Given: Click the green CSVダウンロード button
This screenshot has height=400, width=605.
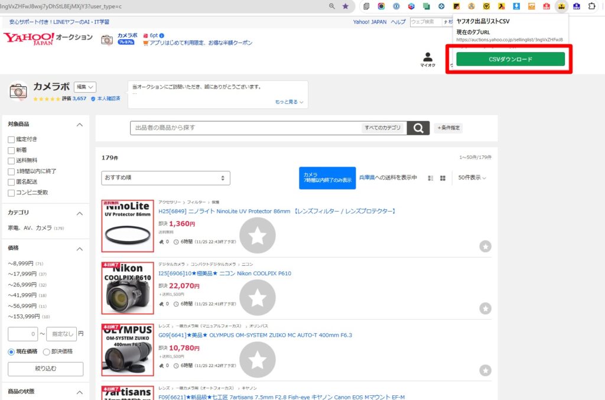Looking at the screenshot, I should pos(510,59).
